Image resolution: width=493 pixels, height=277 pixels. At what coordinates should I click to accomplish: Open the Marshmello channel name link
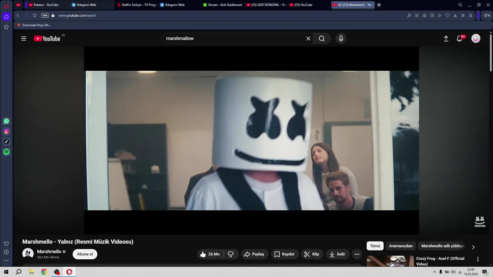(49, 252)
